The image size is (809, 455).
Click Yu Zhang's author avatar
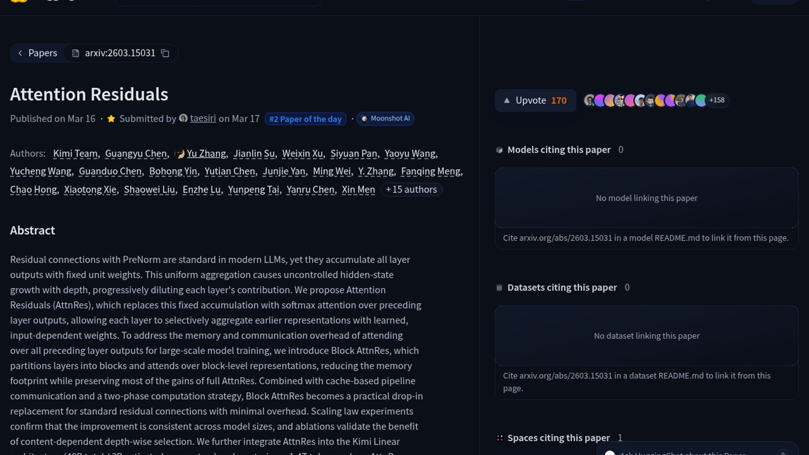pyautogui.click(x=179, y=154)
